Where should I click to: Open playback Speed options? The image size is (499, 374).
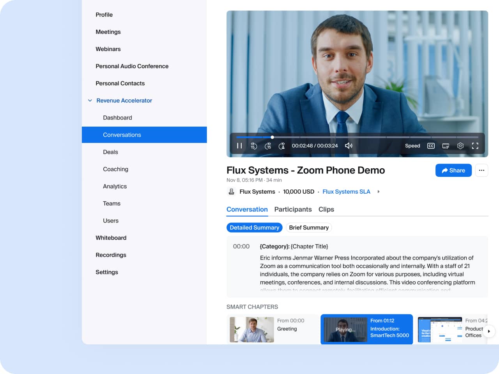[412, 146]
